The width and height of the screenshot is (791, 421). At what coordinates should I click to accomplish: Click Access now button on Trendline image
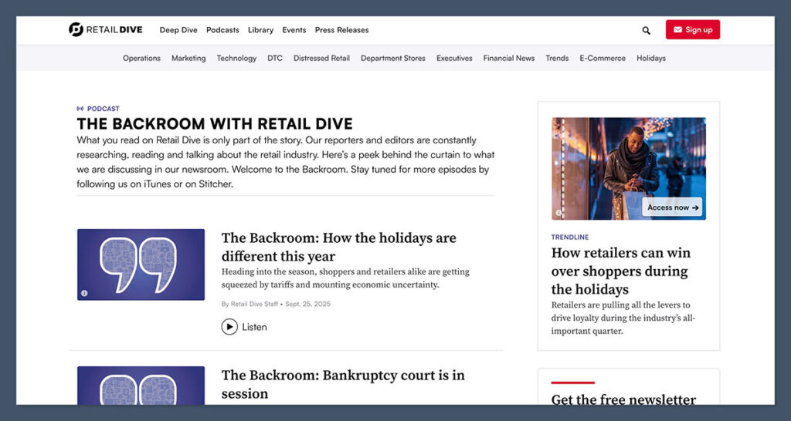[672, 207]
